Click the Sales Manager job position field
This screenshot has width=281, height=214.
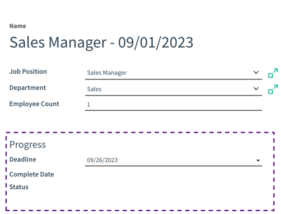coord(173,73)
